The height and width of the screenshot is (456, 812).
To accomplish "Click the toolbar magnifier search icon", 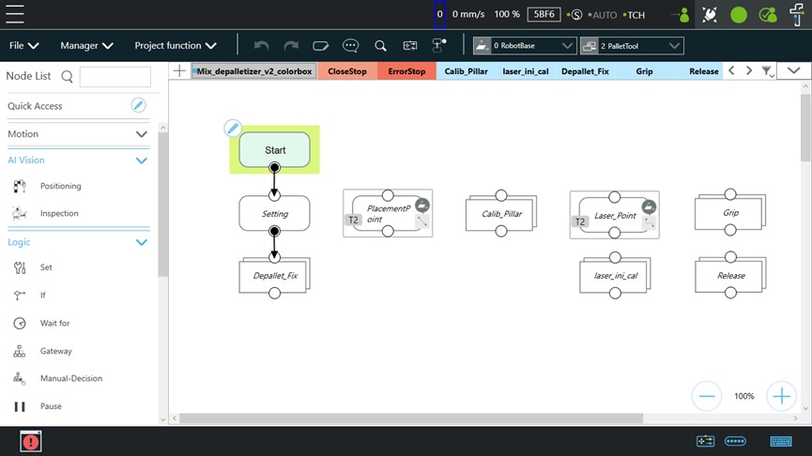I will (x=380, y=46).
